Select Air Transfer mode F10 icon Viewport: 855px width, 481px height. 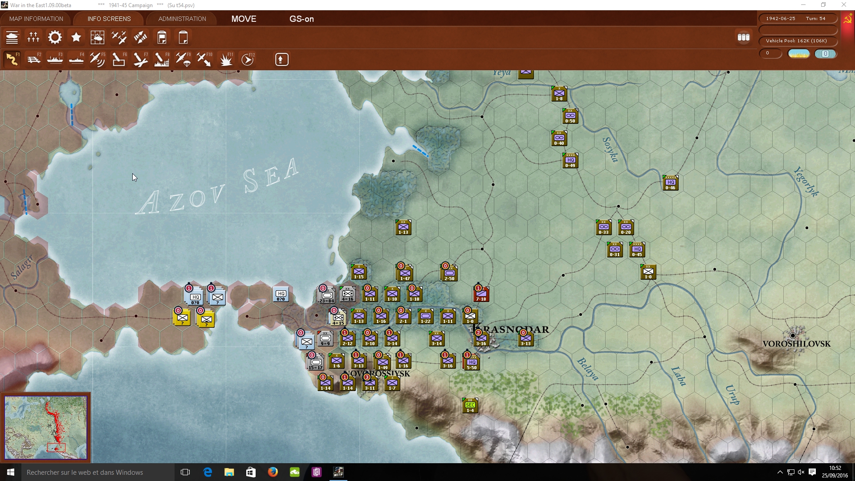pyautogui.click(x=204, y=59)
